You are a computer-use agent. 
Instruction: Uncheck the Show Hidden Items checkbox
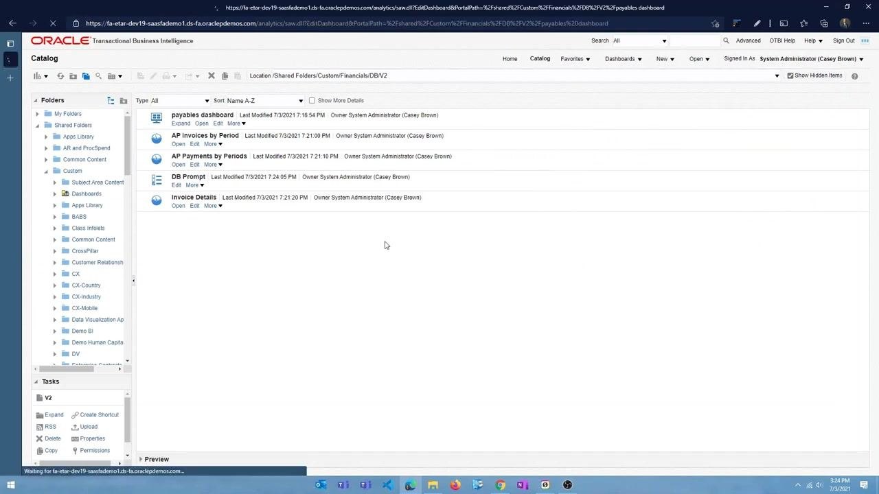(x=790, y=75)
